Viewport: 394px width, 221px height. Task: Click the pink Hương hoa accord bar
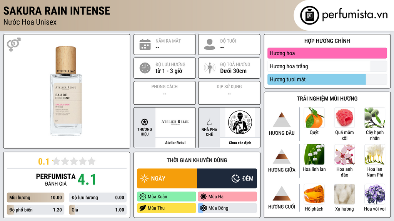click(327, 53)
